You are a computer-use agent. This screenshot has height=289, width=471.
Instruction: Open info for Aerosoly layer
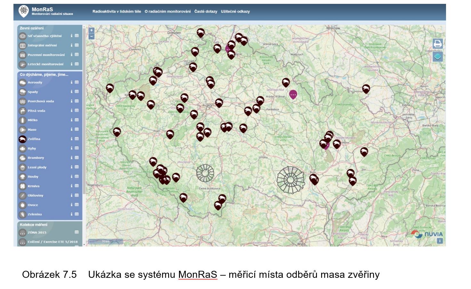point(71,82)
